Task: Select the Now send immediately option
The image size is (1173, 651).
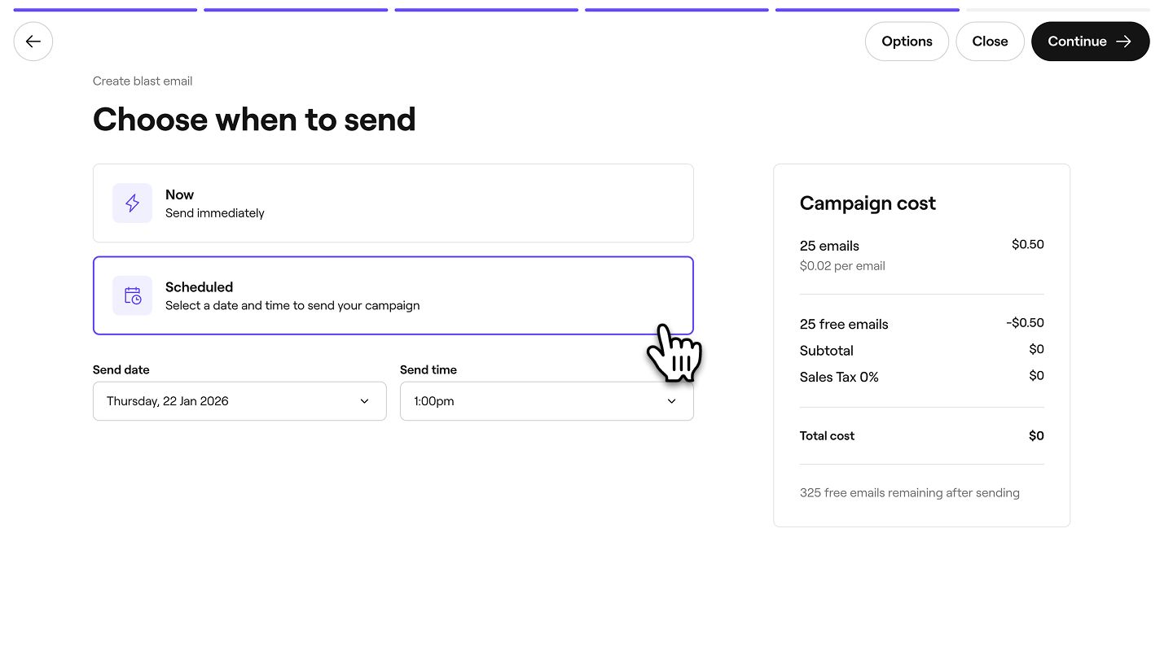Action: [393, 203]
